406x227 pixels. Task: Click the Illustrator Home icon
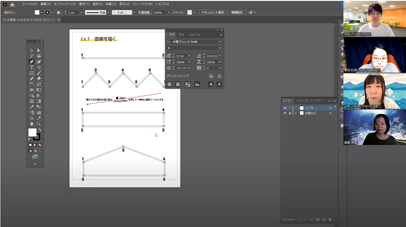12,4
